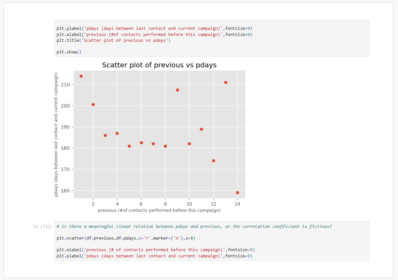Image resolution: width=398 pixels, height=280 pixels.
Task: Click the 210 tick label on y-axis
Action: 65,84
